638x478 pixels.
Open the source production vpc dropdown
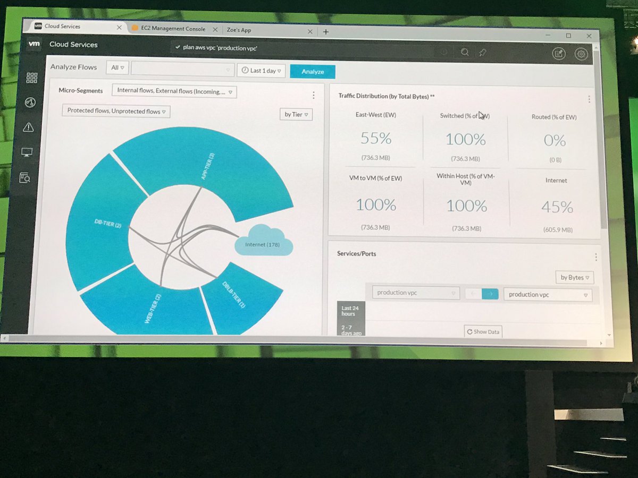tap(416, 293)
